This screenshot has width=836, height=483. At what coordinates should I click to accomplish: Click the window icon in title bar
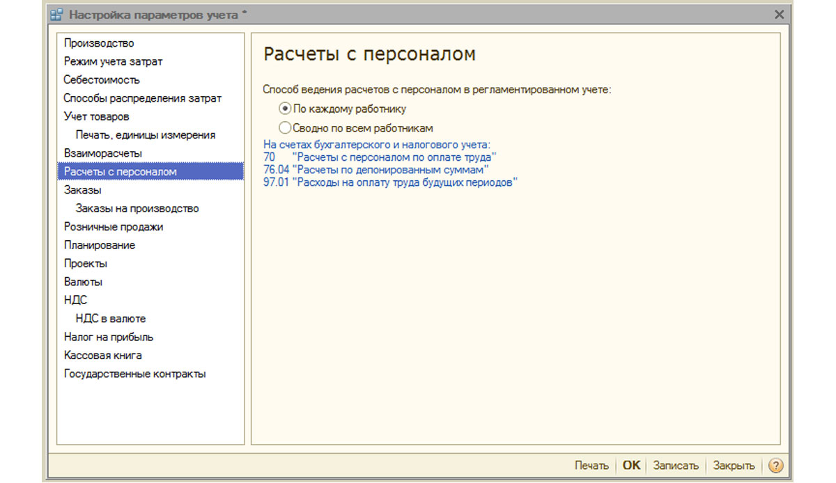tap(56, 14)
